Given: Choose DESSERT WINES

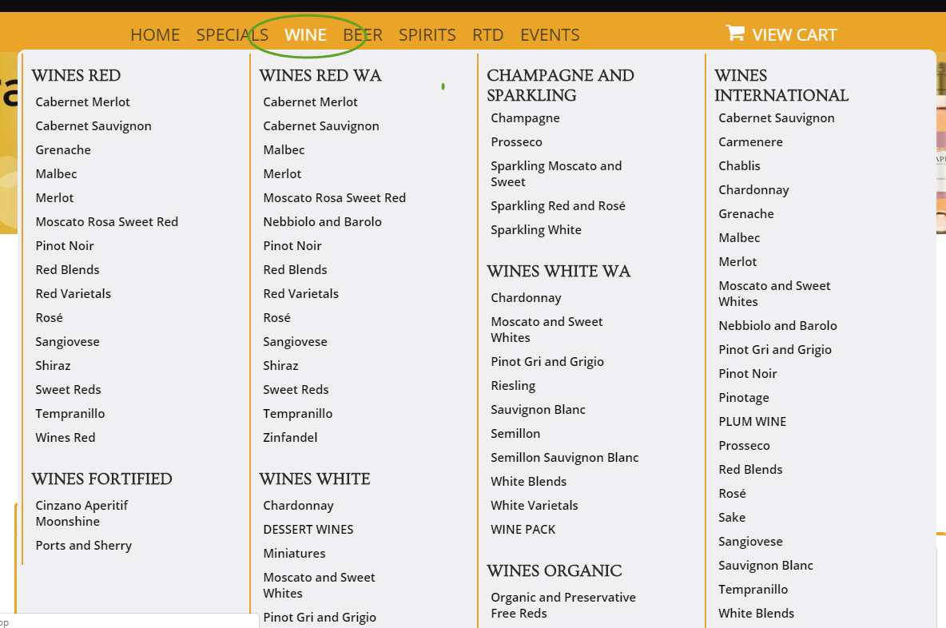Looking at the screenshot, I should point(308,530).
